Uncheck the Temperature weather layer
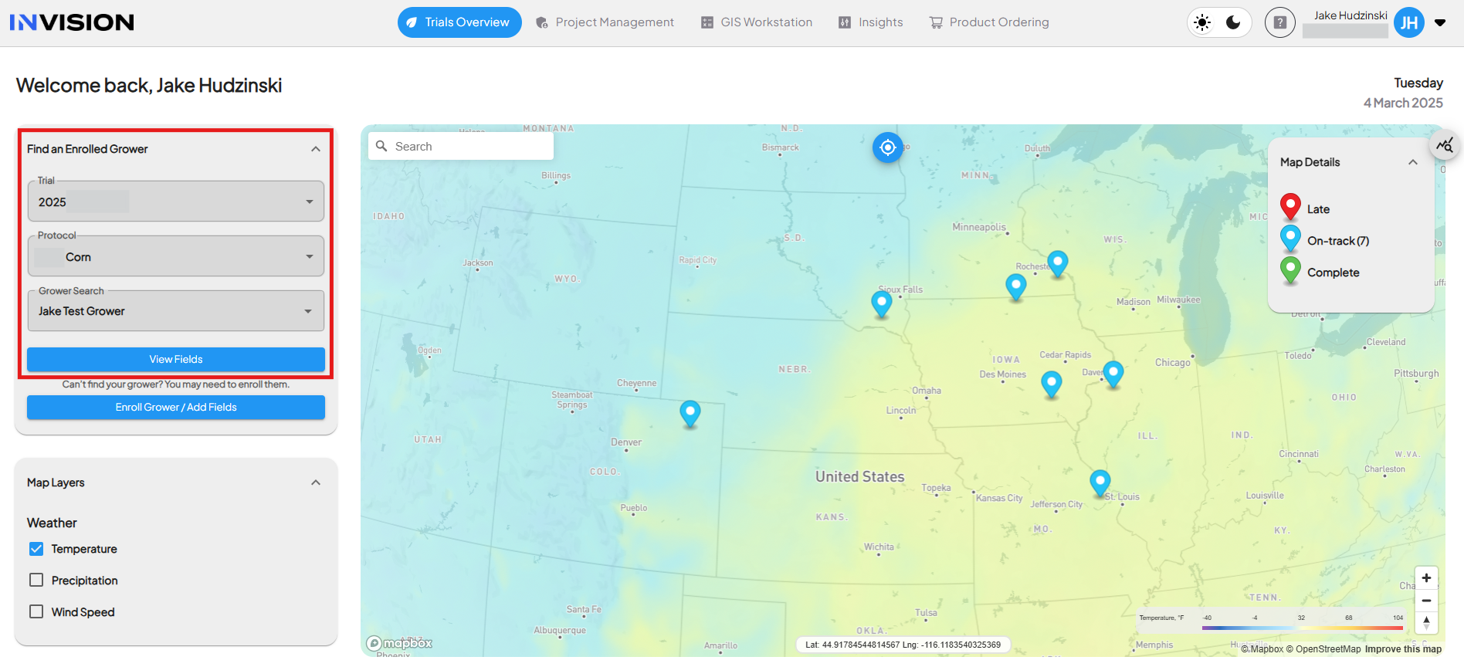The width and height of the screenshot is (1464, 667). 36,549
